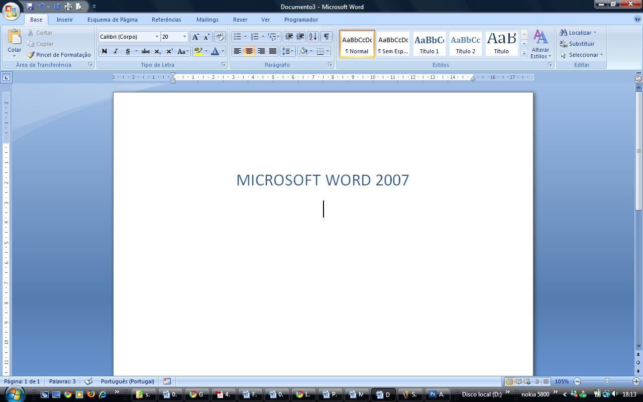Click the paragraph shading paint bucket
This screenshot has height=402, width=643.
pyautogui.click(x=303, y=51)
